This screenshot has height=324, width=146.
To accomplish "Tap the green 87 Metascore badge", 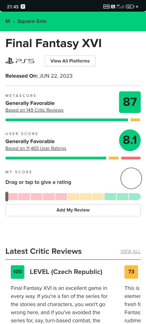I will point(130,102).
